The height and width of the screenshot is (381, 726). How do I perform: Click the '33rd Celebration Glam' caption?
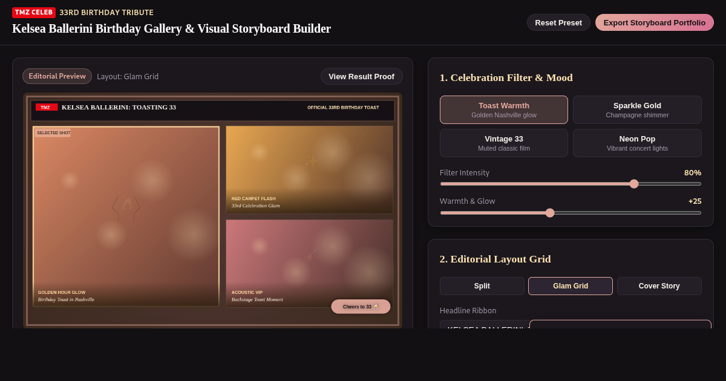255,206
